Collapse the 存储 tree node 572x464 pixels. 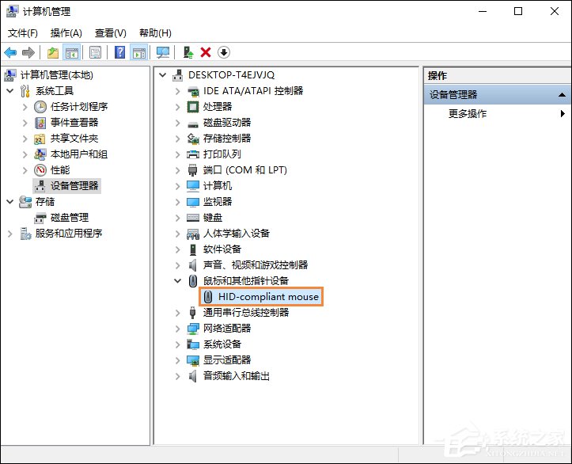pos(10,202)
